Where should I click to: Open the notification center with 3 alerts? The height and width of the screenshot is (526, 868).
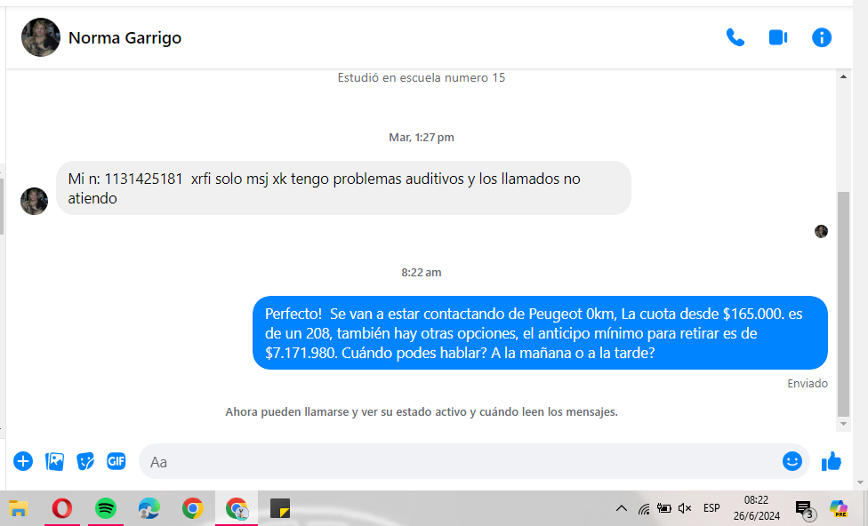click(x=803, y=508)
